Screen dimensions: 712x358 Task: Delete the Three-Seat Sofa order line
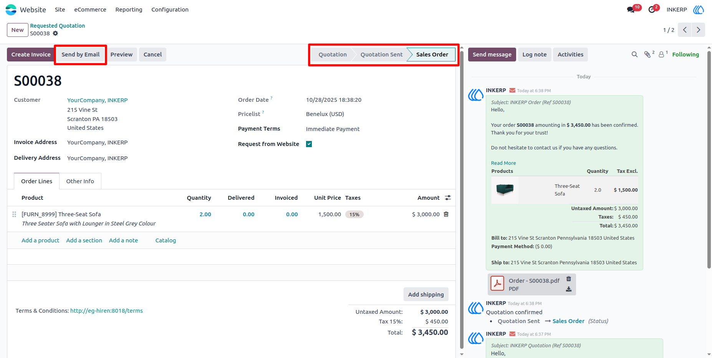point(446,214)
